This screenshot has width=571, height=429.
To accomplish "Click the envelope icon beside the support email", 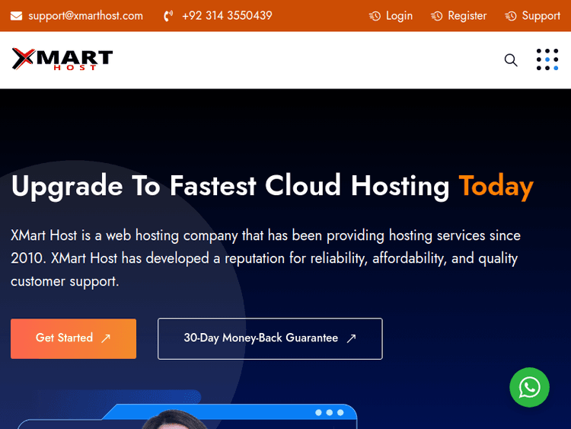I will tap(16, 16).
